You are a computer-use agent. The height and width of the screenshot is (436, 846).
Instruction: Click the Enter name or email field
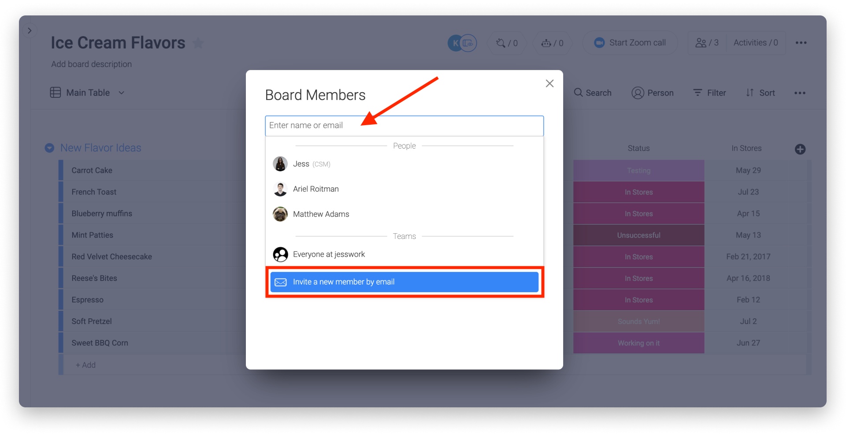click(404, 126)
